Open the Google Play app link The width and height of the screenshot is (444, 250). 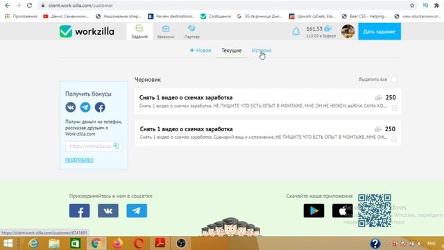point(314,210)
